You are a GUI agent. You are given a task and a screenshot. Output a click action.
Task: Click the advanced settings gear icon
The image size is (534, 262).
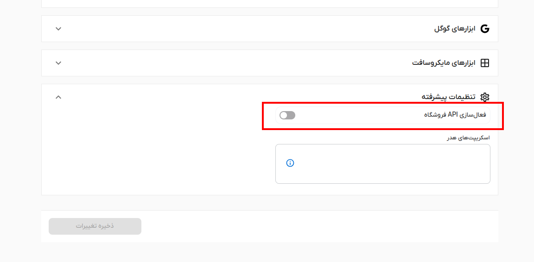[x=485, y=97]
